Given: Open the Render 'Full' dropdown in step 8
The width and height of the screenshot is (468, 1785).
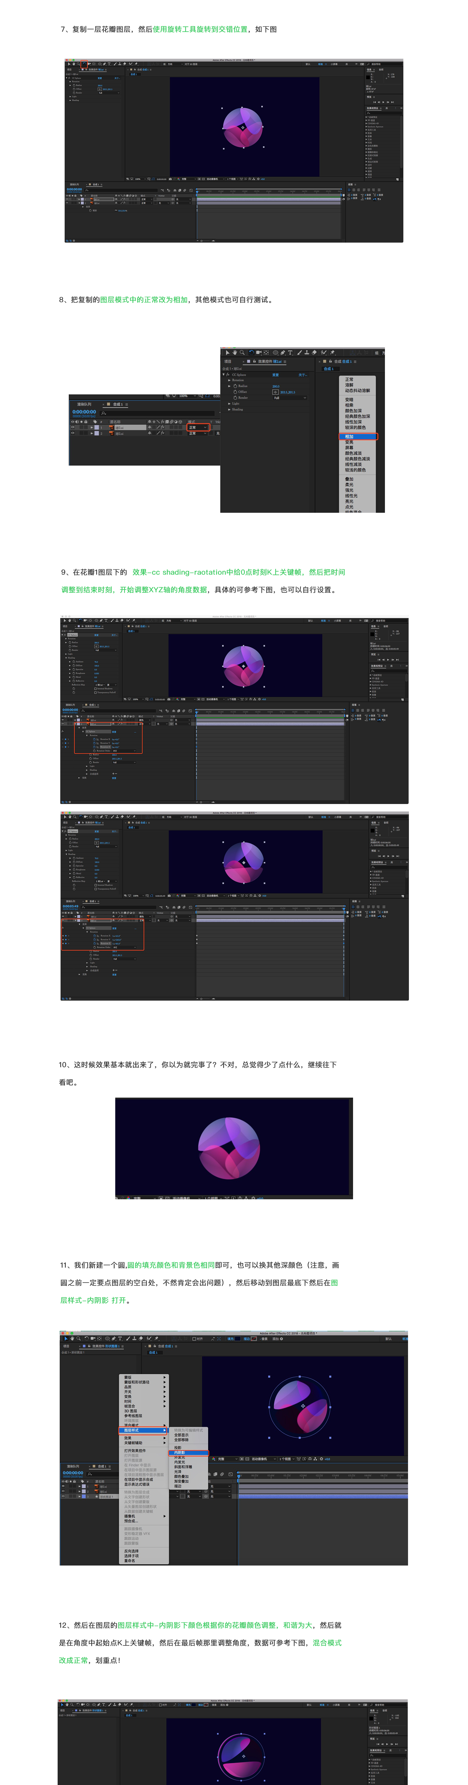Looking at the screenshot, I should pyautogui.click(x=289, y=398).
